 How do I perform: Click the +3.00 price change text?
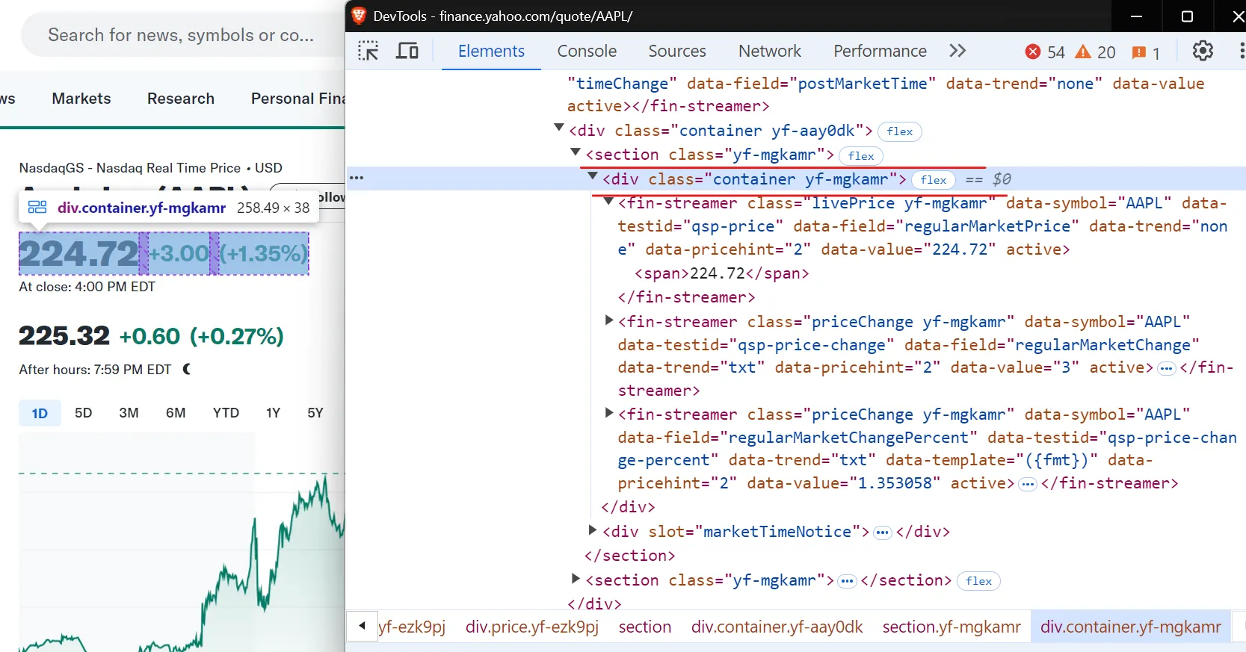coord(179,253)
